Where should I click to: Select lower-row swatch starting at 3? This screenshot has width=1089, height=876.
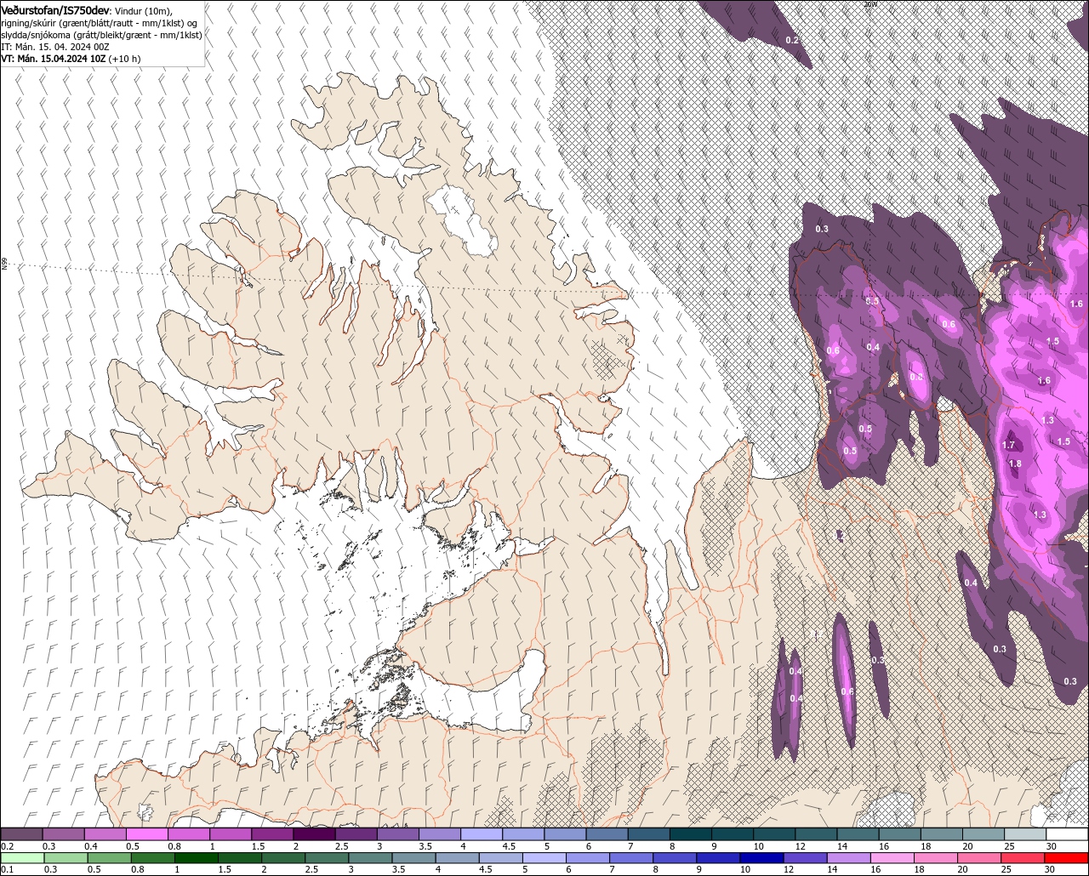pyautogui.click(x=370, y=858)
